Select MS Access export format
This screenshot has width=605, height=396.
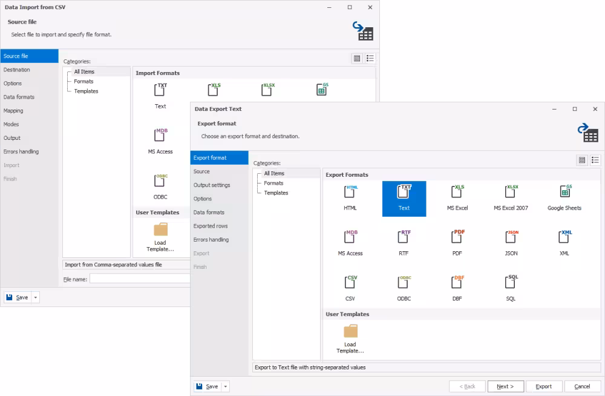tap(350, 243)
